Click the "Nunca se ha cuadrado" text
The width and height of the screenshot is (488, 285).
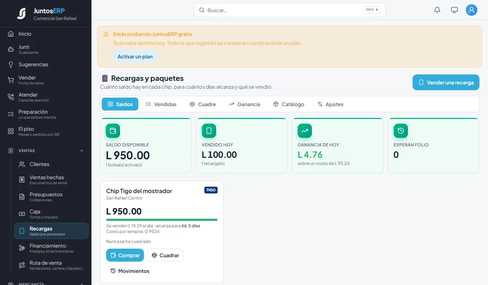click(129, 242)
